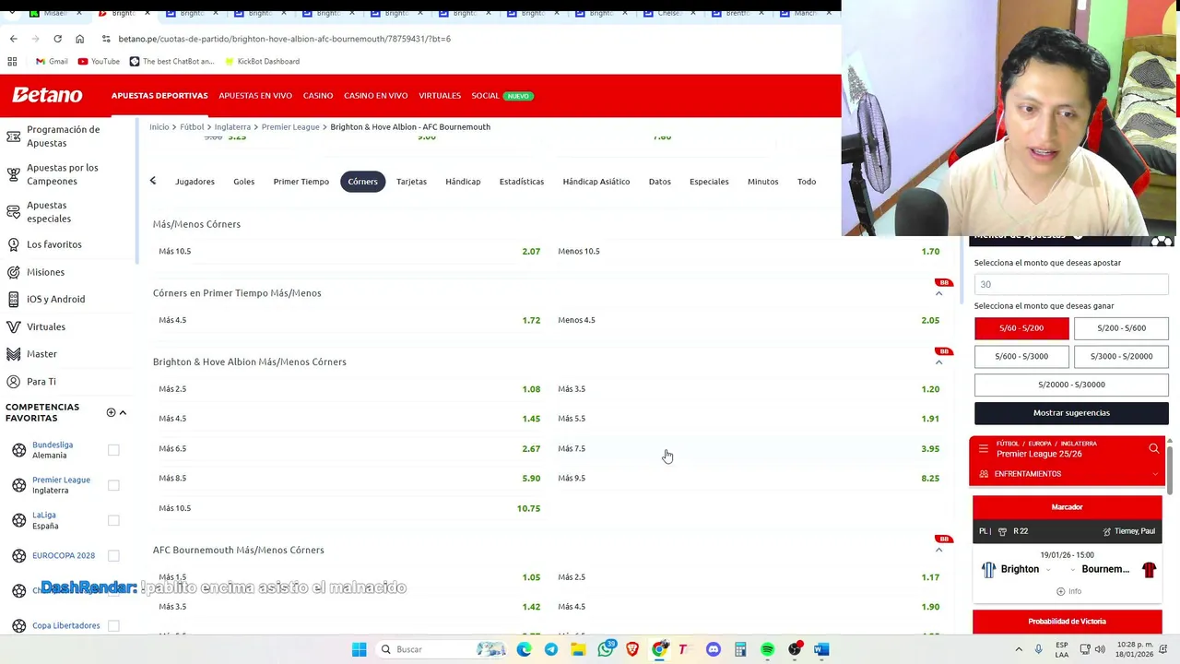Tick the Premier League Inglaterra checkbox
Screen dimensions: 1180x664
tap(113, 485)
